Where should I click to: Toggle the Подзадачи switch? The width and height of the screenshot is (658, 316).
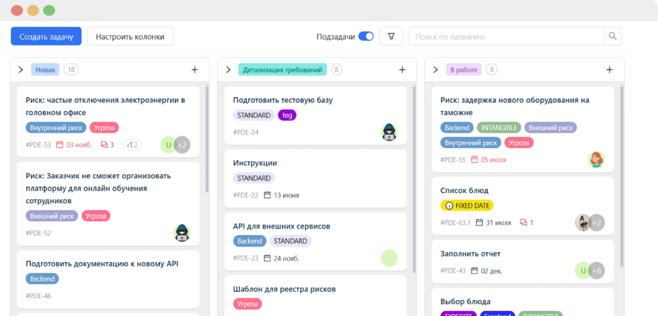[x=366, y=37]
